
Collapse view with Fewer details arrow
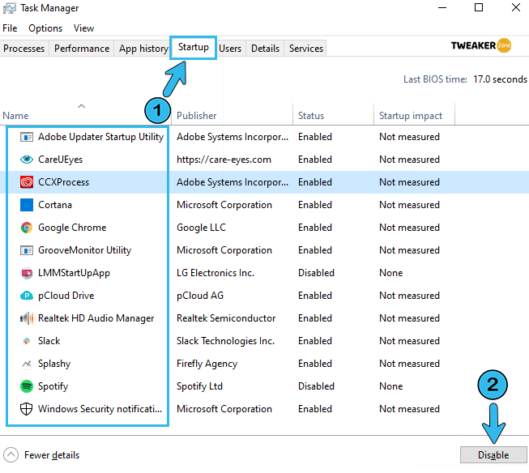point(11,455)
